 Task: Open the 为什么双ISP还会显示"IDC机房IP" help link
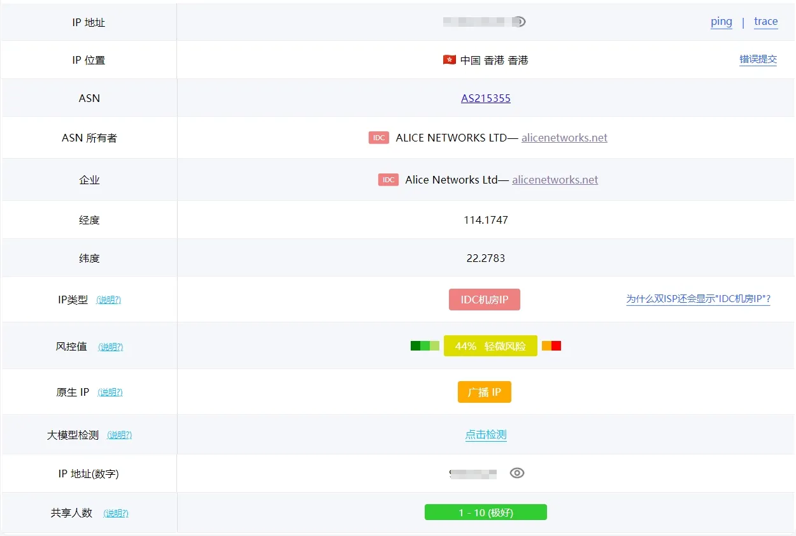(698, 299)
